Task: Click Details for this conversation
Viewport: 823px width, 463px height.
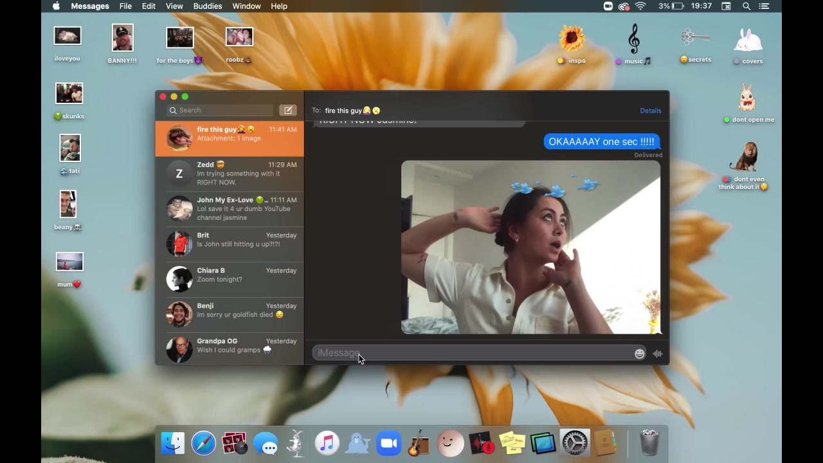Action: pos(650,111)
